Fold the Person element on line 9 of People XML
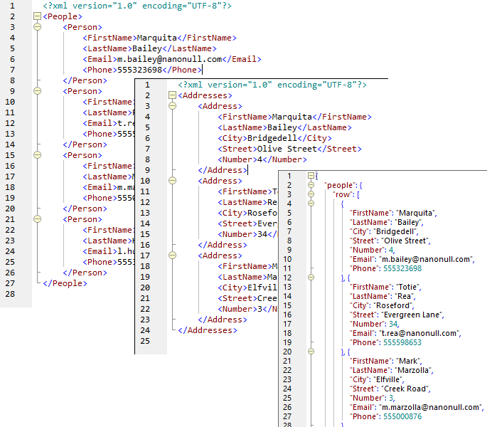487x427 pixels. click(37, 91)
